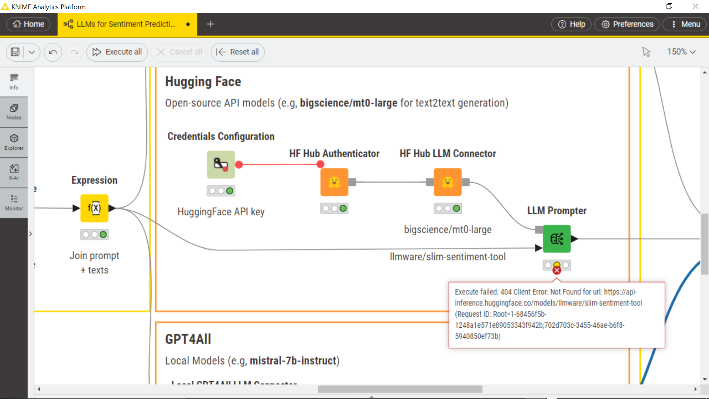709x399 pixels.
Task: Expand the collapsed side panel chevron
Action: coord(31,234)
